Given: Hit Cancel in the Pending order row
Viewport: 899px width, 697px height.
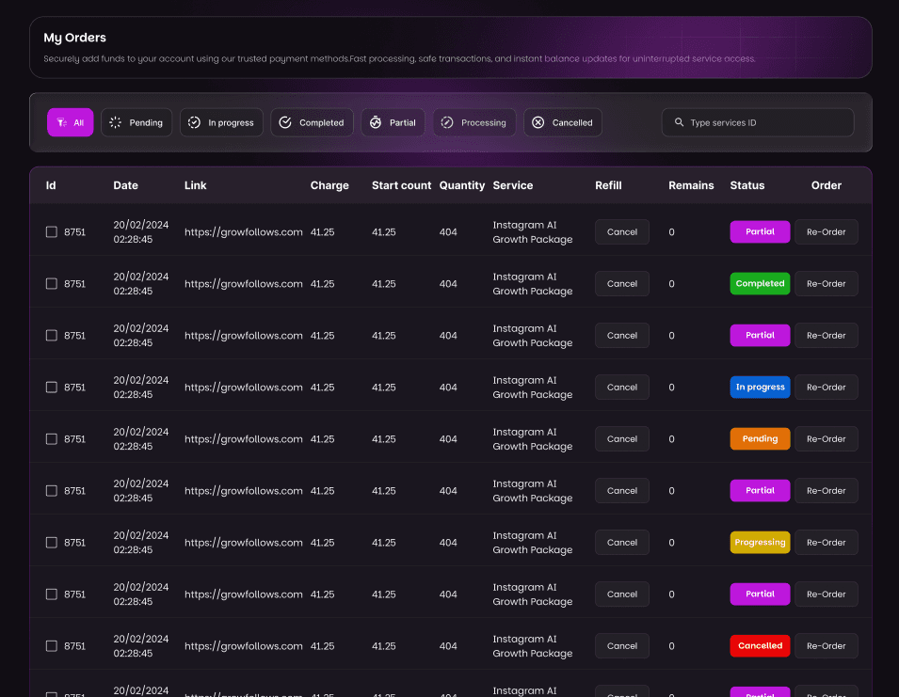Looking at the screenshot, I should (622, 438).
